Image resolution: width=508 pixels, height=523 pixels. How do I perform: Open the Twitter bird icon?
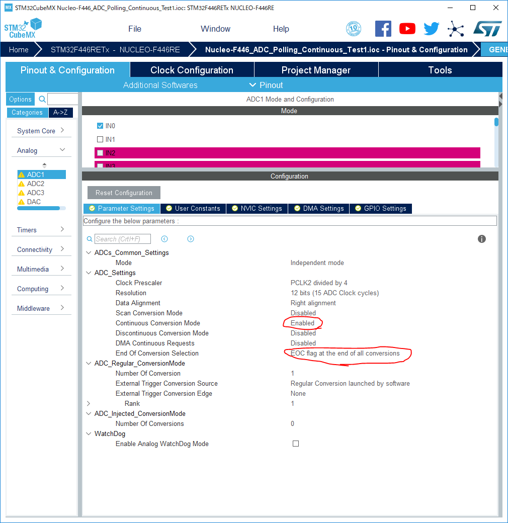(431, 29)
